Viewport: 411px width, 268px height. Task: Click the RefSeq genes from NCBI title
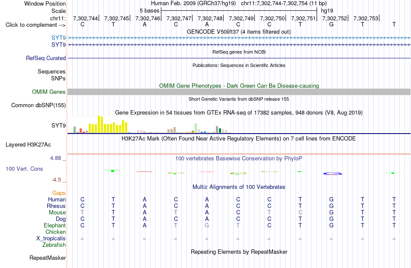239,52
